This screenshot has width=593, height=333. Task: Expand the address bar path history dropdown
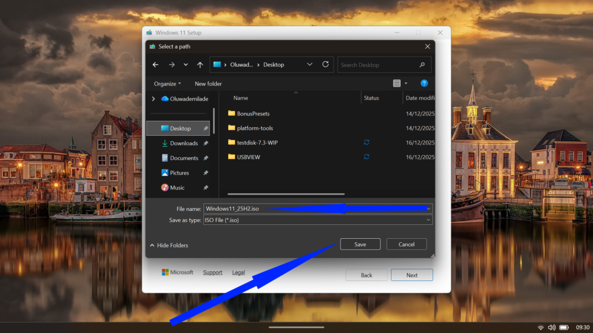coord(310,64)
